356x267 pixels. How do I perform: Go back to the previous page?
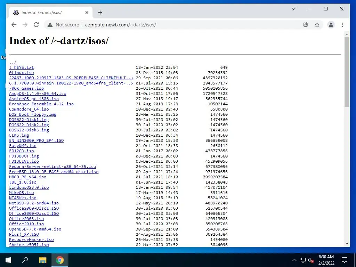click(14, 25)
